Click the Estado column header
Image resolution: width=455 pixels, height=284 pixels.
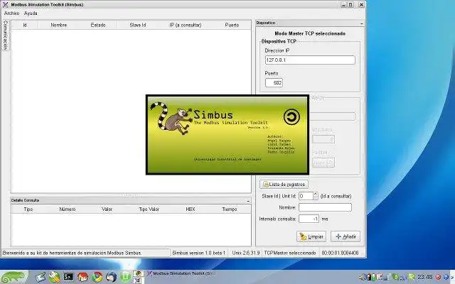(x=98, y=25)
